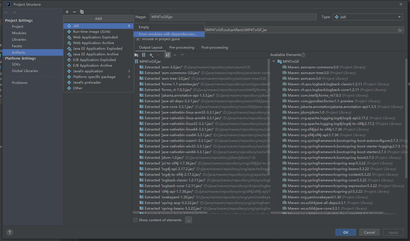
Task: Collapse the MP4ToGif available elements node
Action: pos(274,61)
